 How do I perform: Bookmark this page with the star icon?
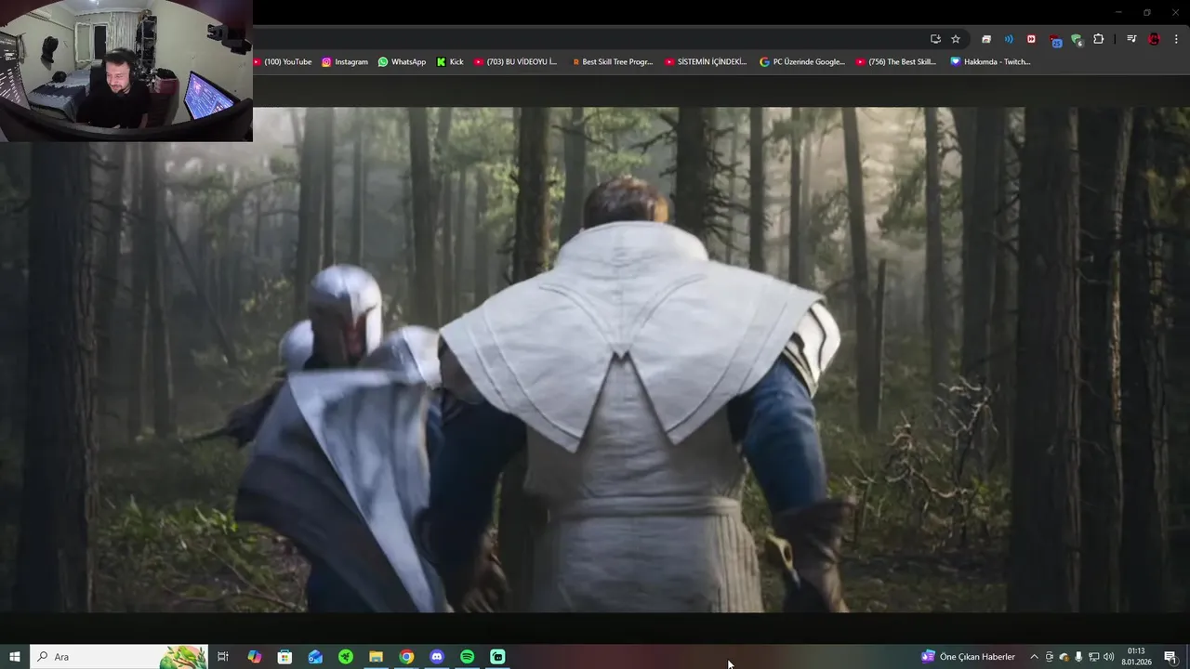(x=956, y=39)
